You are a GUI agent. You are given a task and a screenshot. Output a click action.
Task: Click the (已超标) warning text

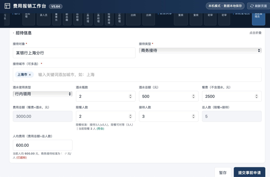click(22, 158)
